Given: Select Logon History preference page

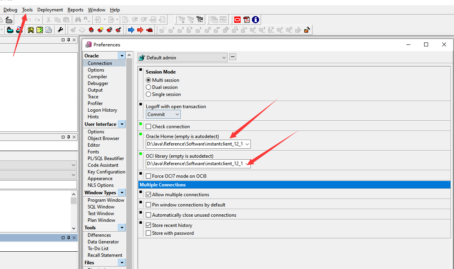Looking at the screenshot, I should tap(103, 110).
